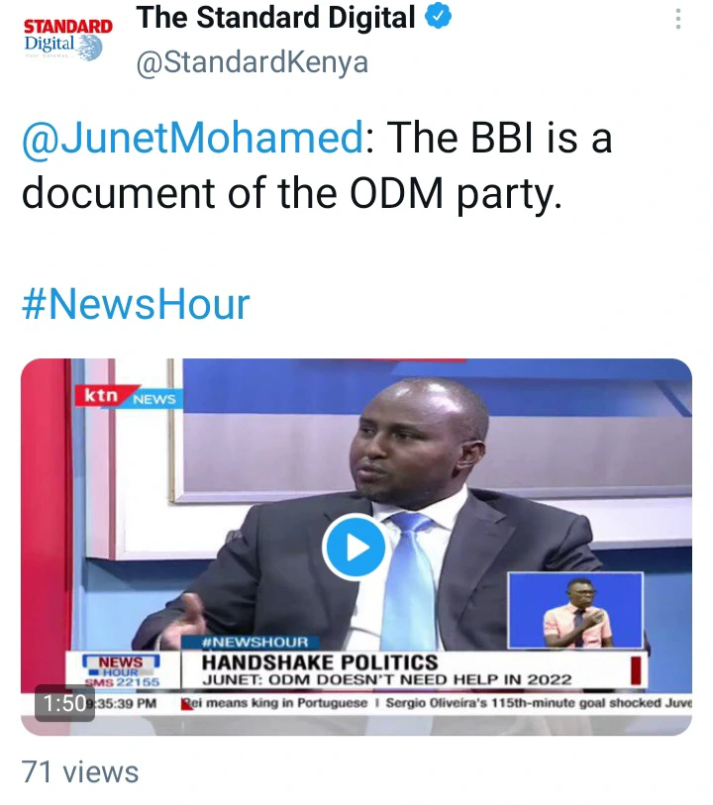Click the KTN News logo in video
Viewport: 713px width, 805px height.
pyautogui.click(x=129, y=396)
